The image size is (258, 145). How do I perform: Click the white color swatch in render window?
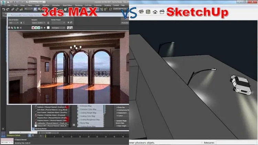(48, 28)
